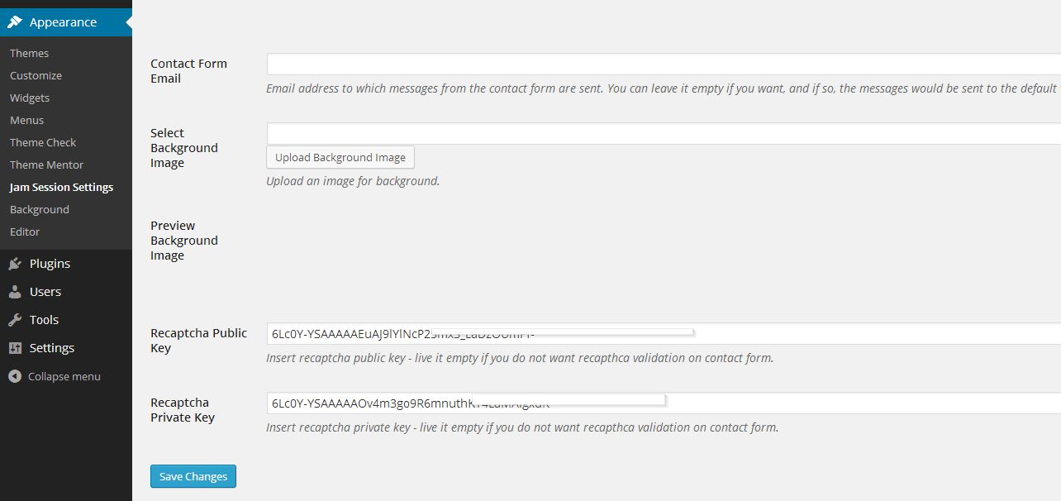The image size is (1061, 501).
Task: Open the Widgets page
Action: tap(30, 98)
